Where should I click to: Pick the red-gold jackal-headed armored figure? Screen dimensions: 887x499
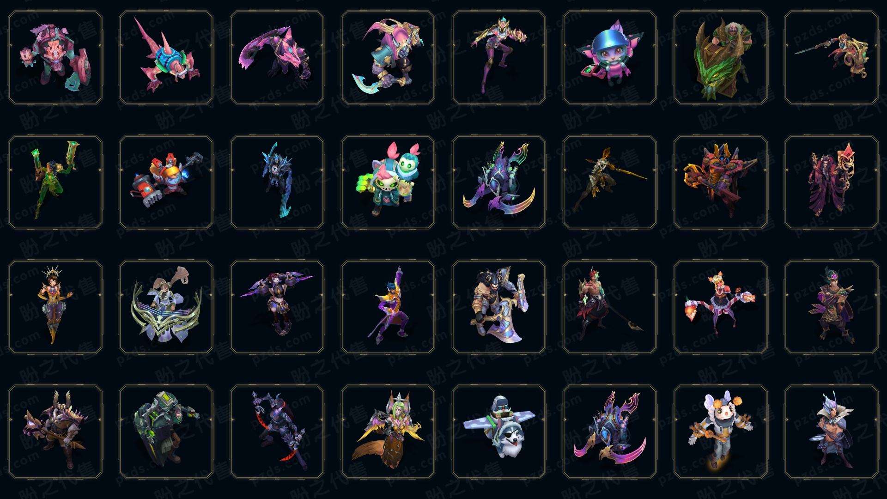[721, 182]
